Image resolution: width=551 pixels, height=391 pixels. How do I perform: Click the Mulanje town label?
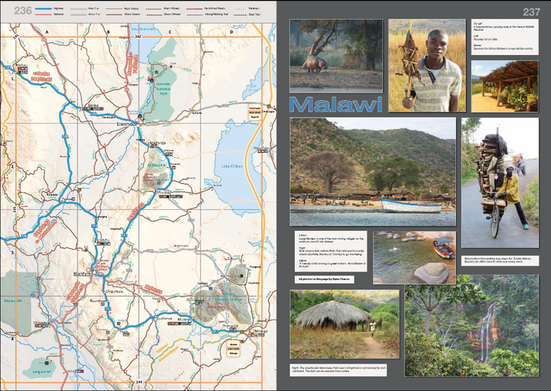184,319
